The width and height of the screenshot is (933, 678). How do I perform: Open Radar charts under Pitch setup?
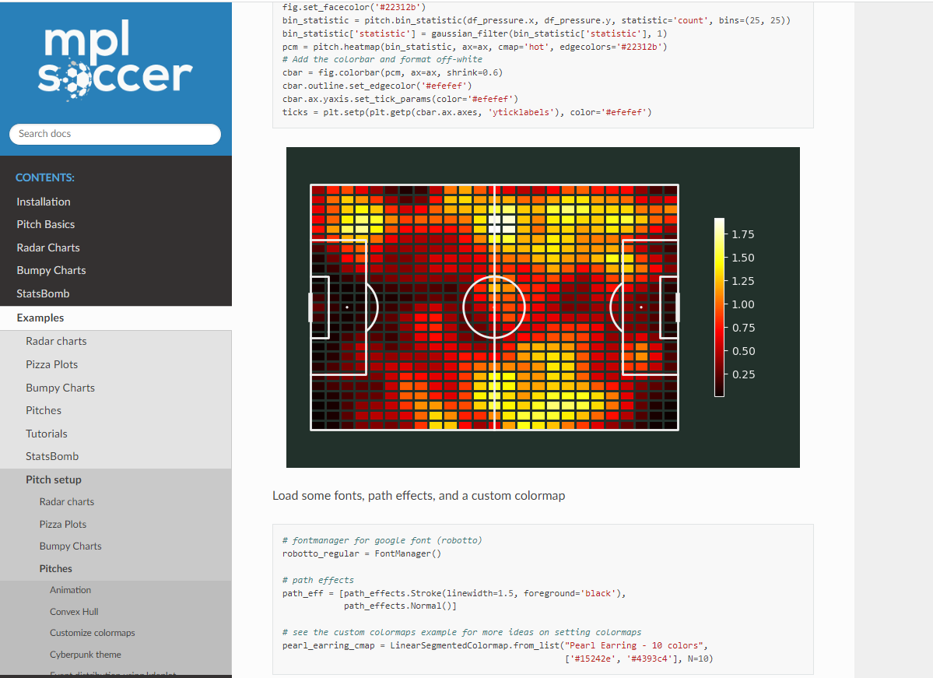click(67, 502)
